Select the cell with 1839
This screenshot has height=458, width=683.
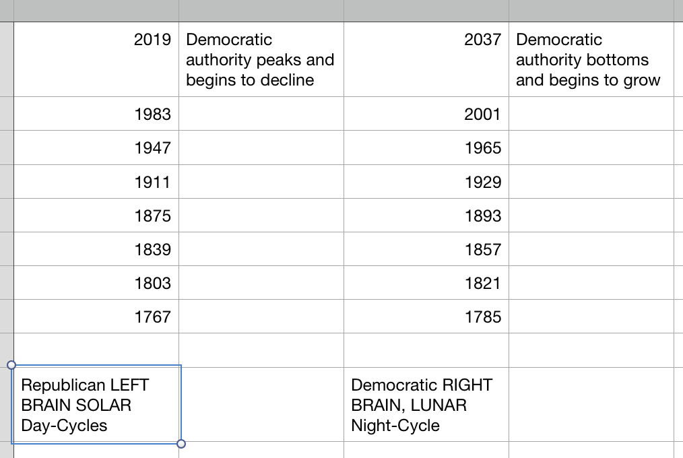tap(96, 249)
